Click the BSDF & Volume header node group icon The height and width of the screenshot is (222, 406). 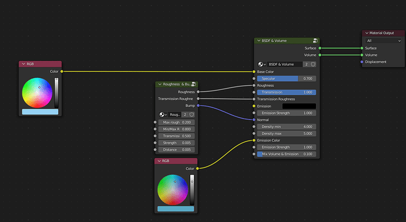click(x=315, y=41)
